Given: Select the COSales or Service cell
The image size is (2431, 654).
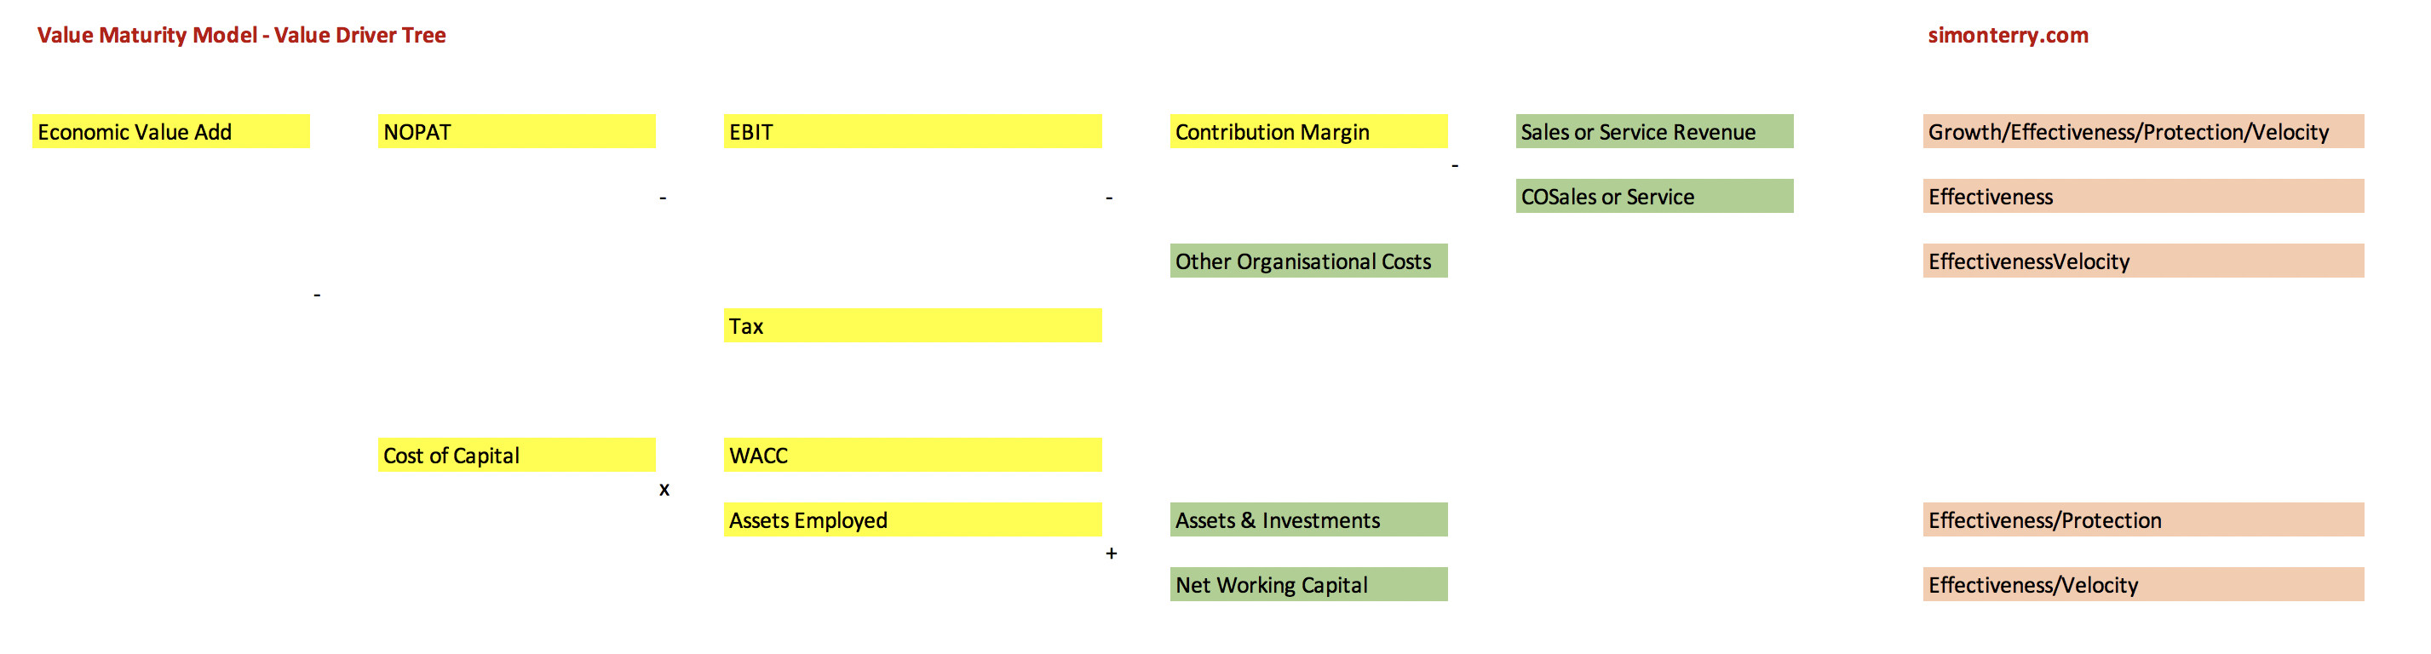Looking at the screenshot, I should pyautogui.click(x=1653, y=197).
